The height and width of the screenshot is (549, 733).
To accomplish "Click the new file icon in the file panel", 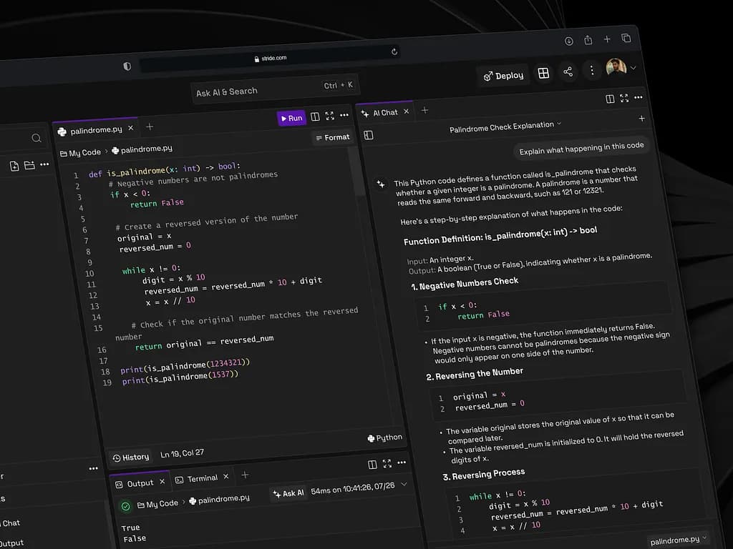I will [x=14, y=166].
